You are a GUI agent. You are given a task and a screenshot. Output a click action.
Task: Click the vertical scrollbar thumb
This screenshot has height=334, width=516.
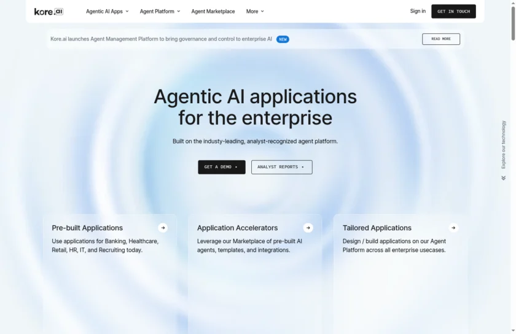pos(513,23)
